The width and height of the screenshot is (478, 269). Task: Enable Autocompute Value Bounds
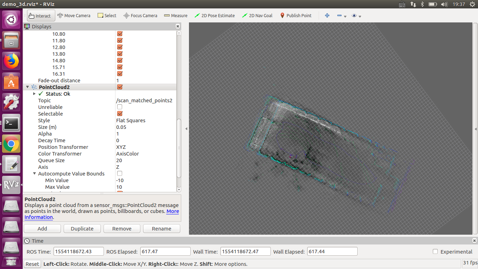click(x=119, y=173)
